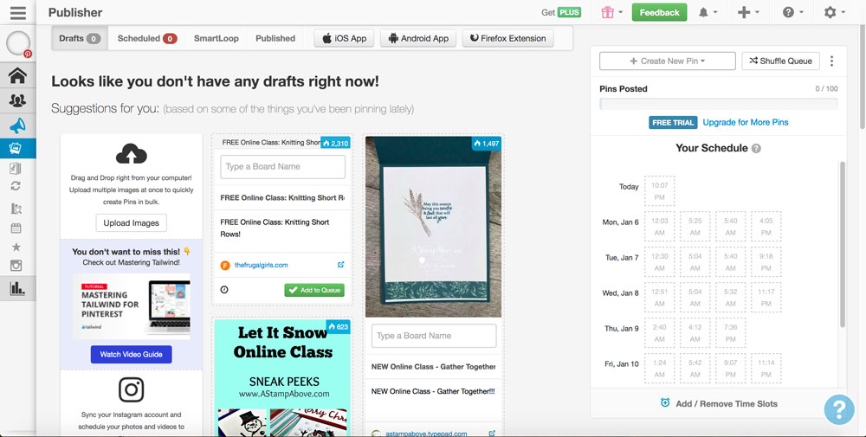Click the Pins Posted progress bar
Image resolution: width=866 pixels, height=437 pixels.
(x=718, y=104)
